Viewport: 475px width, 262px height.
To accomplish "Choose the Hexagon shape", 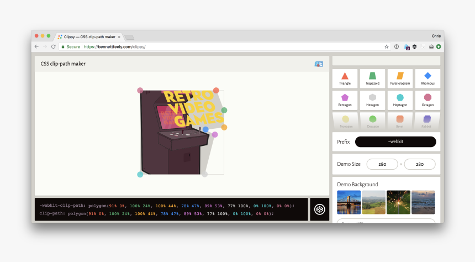I will coord(372,101).
